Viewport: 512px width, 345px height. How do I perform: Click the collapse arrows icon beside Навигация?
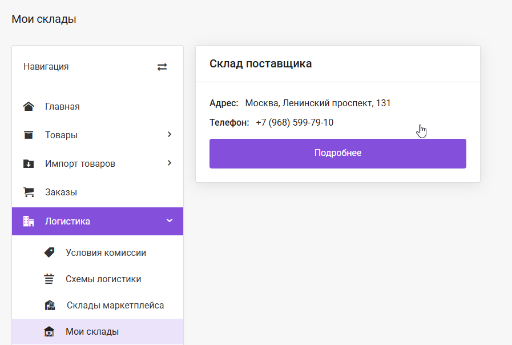coord(162,66)
